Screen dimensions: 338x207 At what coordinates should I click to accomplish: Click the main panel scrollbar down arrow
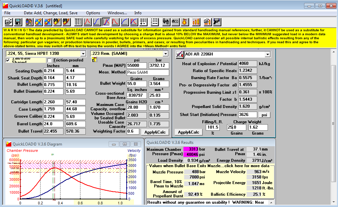[333, 202]
